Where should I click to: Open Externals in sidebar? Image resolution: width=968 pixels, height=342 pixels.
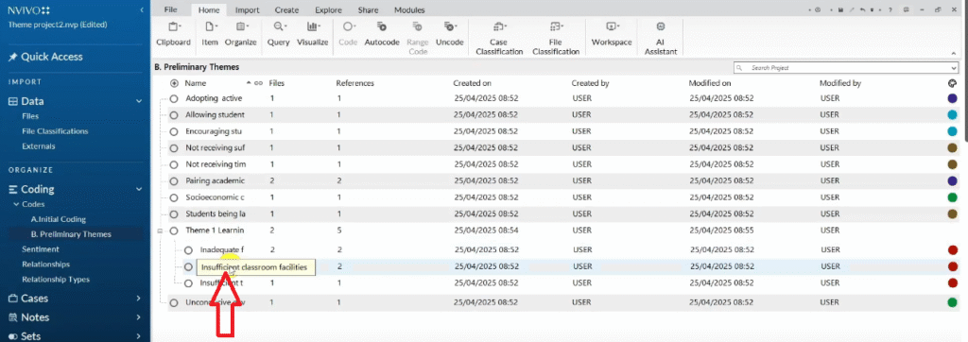(x=38, y=146)
